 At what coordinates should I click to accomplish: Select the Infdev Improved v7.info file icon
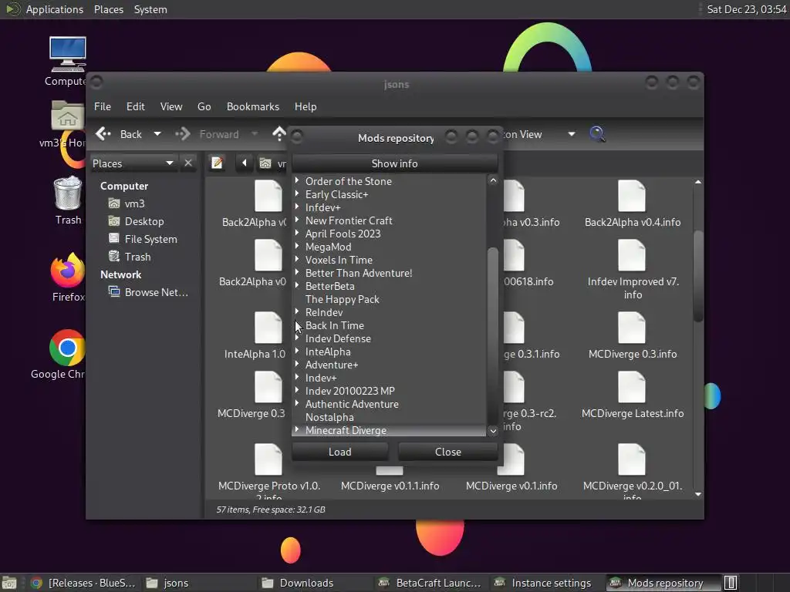pos(632,255)
